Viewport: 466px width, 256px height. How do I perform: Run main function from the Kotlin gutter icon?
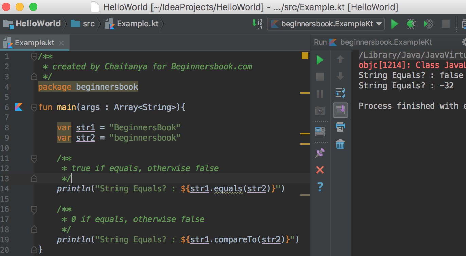(x=19, y=107)
